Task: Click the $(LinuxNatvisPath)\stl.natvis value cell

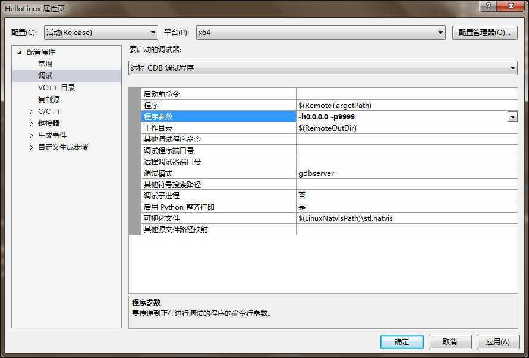Action: pos(407,218)
